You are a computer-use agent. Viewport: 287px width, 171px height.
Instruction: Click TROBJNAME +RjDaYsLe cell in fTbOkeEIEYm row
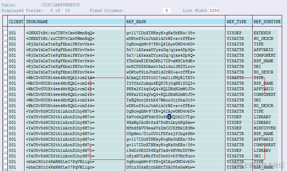point(60,61)
